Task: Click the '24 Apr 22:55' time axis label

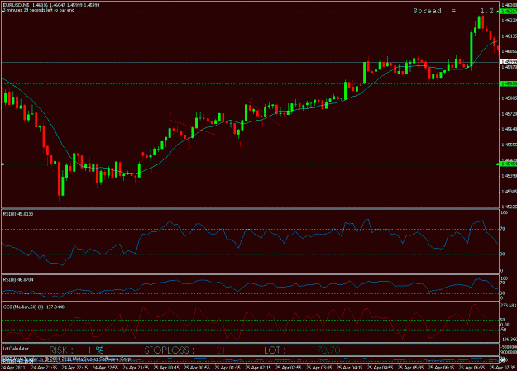Action: point(105,368)
